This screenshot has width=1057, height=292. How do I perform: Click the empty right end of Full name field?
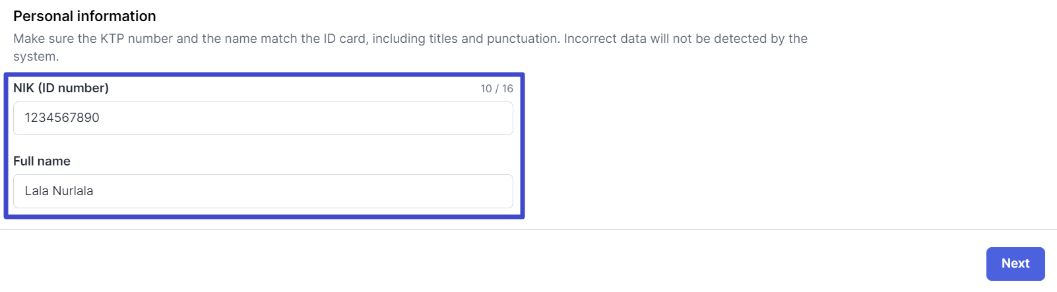pyautogui.click(x=462, y=191)
